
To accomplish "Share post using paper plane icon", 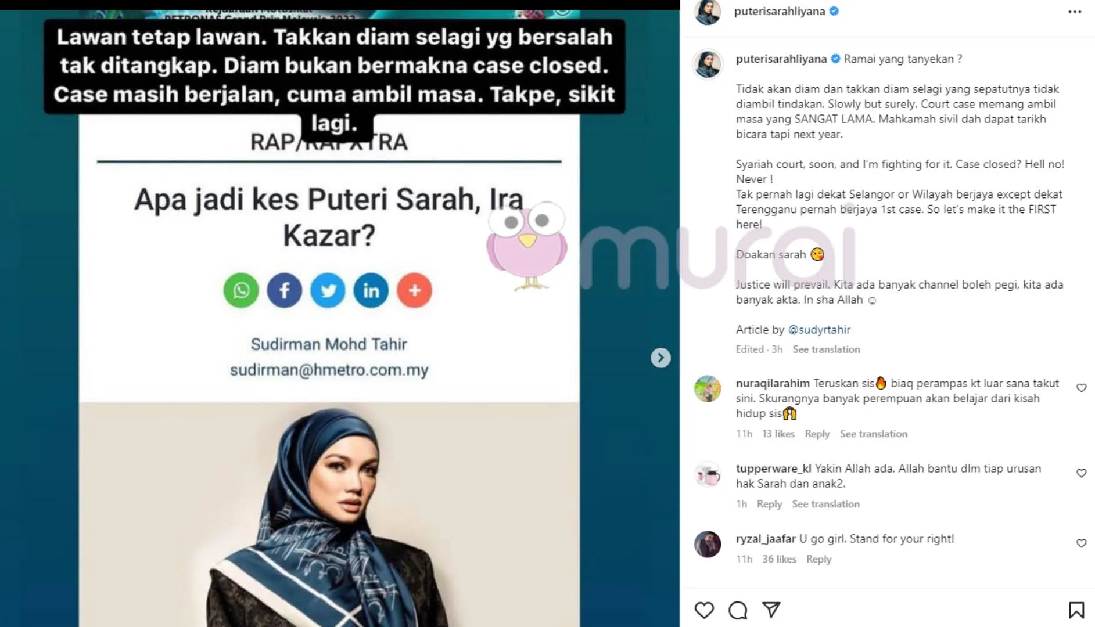I will (771, 610).
